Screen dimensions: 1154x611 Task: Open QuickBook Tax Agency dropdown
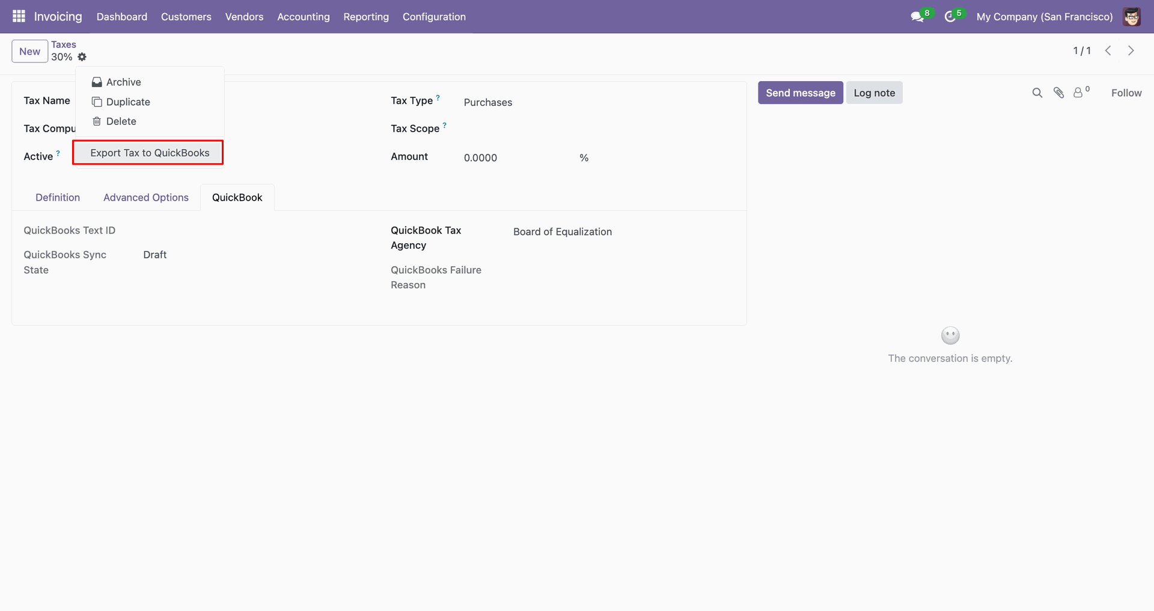tap(623, 232)
